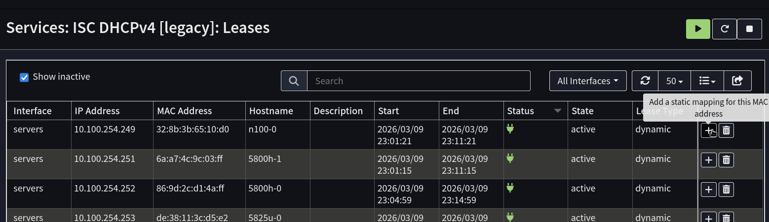Sort by the Status column
The image size is (769, 222).
point(536,111)
